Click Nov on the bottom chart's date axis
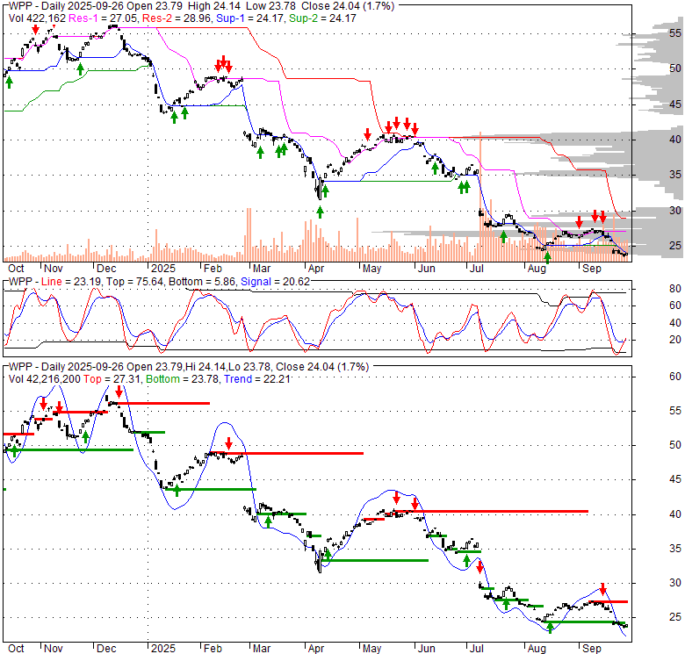The image size is (685, 654). pos(54,649)
